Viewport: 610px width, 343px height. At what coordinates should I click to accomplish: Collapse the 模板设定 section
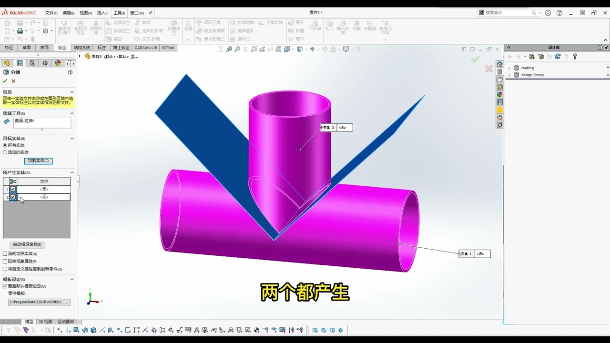point(72,279)
